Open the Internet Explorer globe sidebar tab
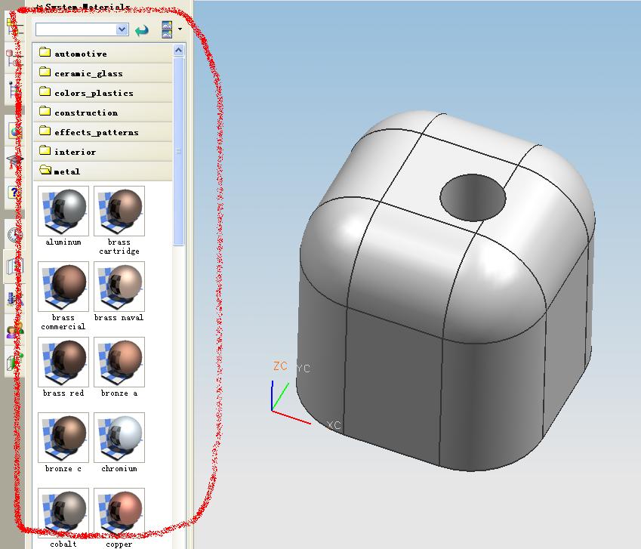The image size is (641, 549). point(14,131)
